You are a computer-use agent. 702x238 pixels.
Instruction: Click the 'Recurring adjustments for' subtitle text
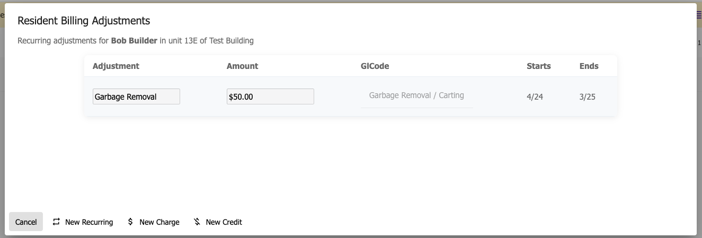coord(63,41)
